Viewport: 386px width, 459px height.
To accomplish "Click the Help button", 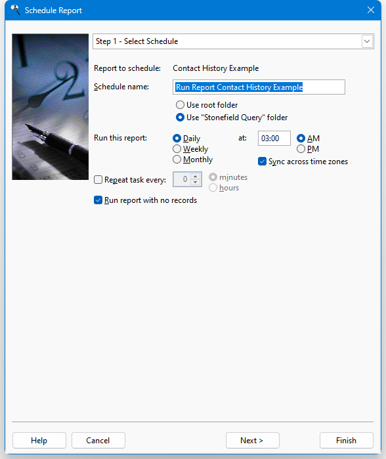I will (39, 440).
